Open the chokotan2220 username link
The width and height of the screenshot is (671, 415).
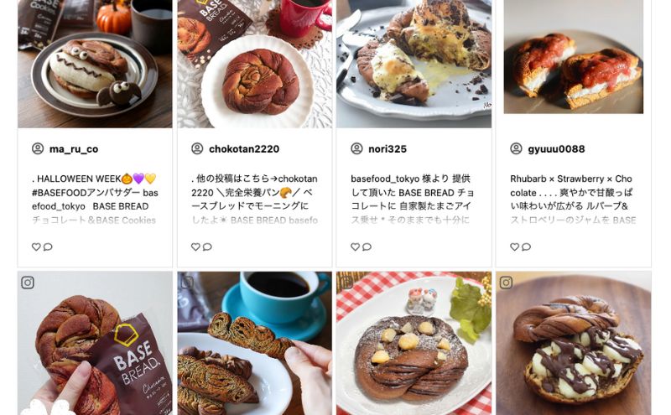coord(244,149)
